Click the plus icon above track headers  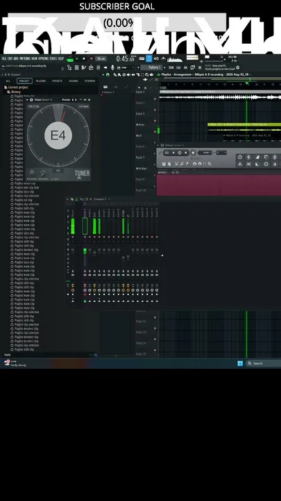139,88
